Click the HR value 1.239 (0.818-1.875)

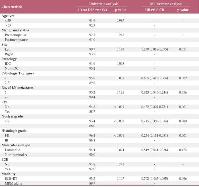155,49
